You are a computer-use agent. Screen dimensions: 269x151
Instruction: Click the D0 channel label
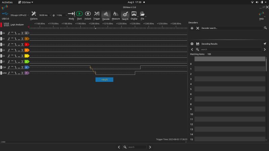pyautogui.click(x=3, y=33)
